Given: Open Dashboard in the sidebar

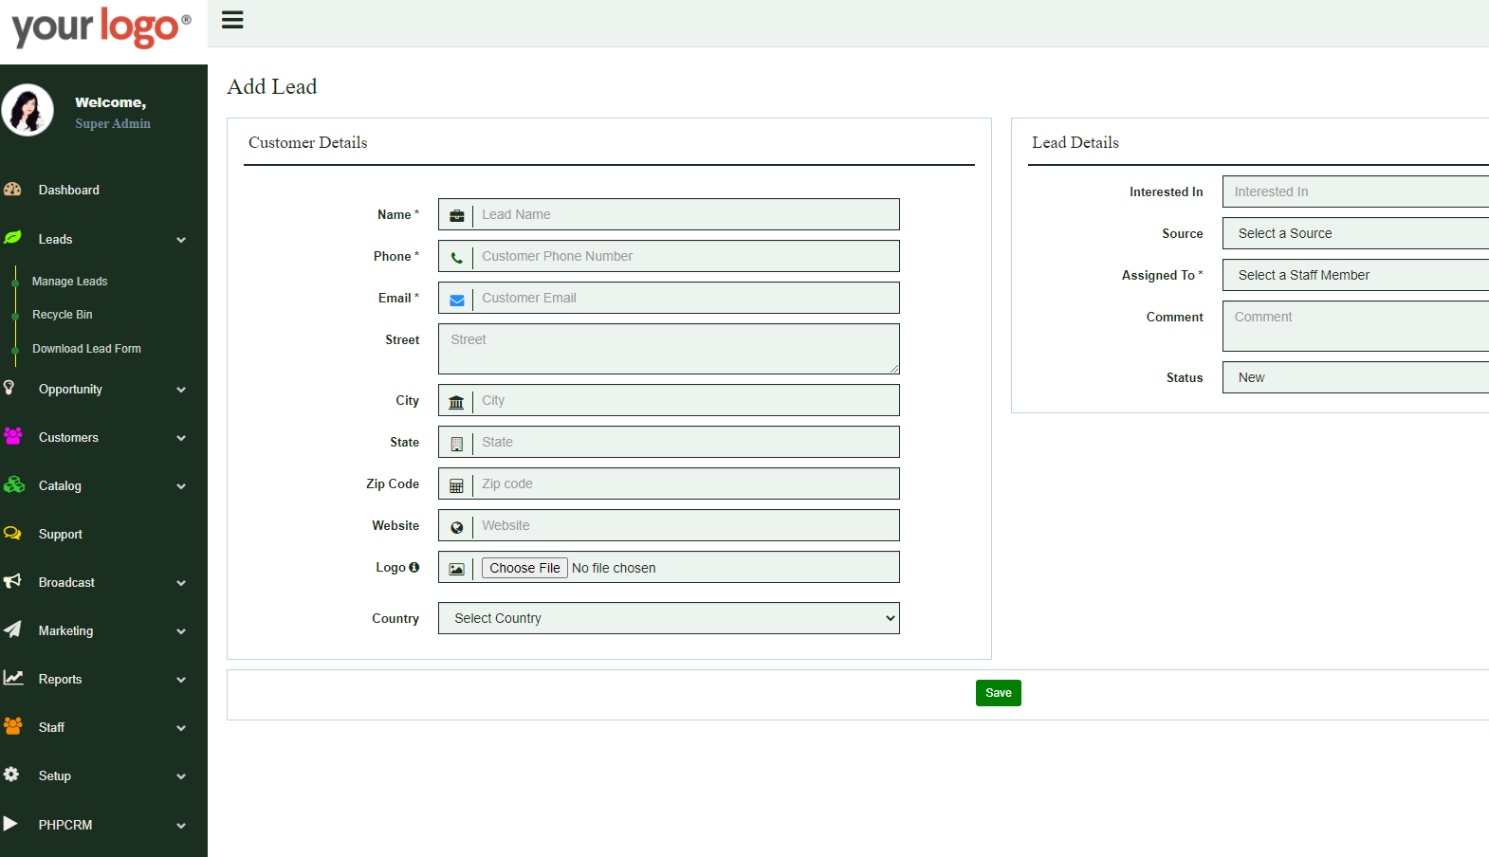Looking at the screenshot, I should click(68, 190).
